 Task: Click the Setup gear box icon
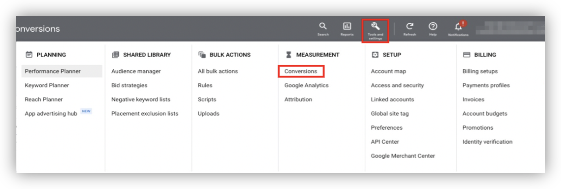[x=375, y=55]
